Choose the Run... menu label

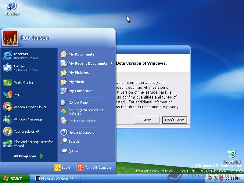pos(73,151)
